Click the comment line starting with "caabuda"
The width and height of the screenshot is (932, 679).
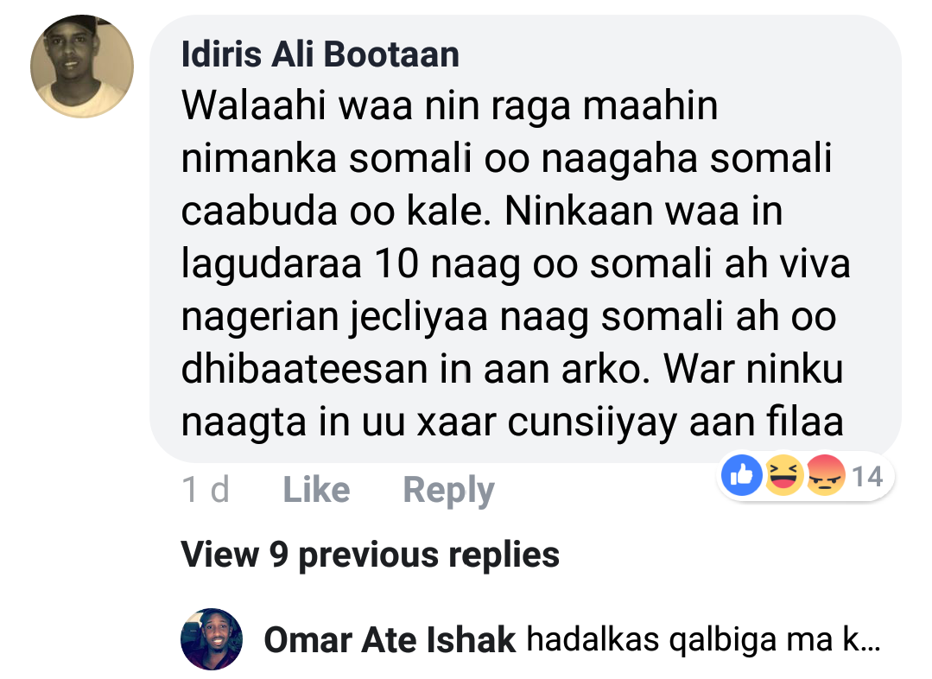[482, 212]
